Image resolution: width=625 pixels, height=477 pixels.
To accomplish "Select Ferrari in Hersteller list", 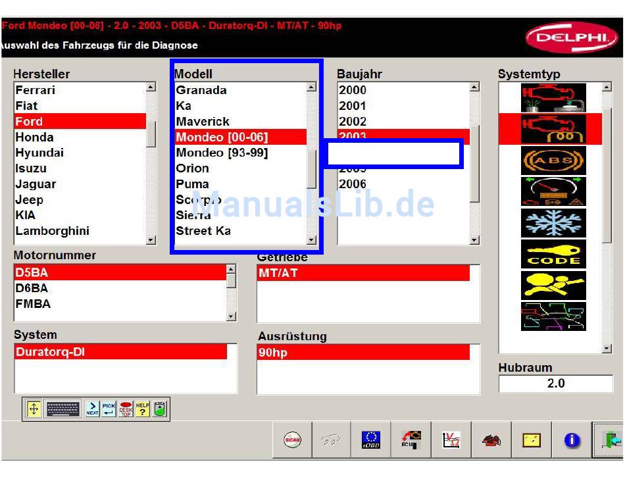I will coord(80,90).
